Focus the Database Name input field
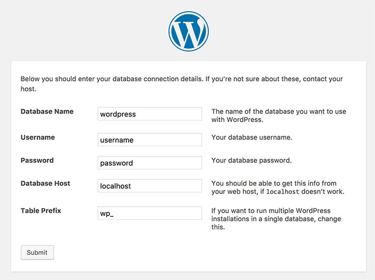Viewport: 375px width, 280px height. (x=150, y=114)
